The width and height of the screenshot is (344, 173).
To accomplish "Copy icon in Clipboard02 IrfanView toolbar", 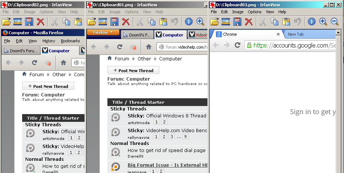I will pyautogui.click(x=66, y=22).
